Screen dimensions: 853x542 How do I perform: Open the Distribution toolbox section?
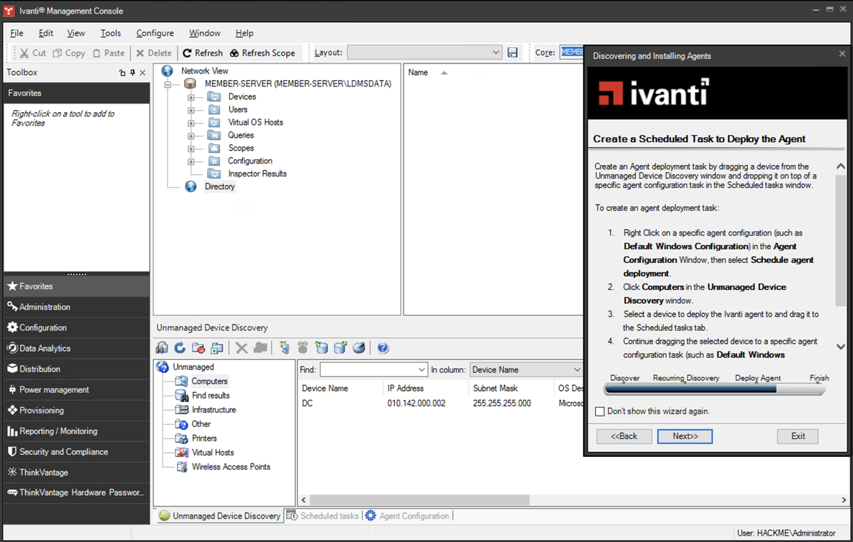pyautogui.click(x=76, y=369)
